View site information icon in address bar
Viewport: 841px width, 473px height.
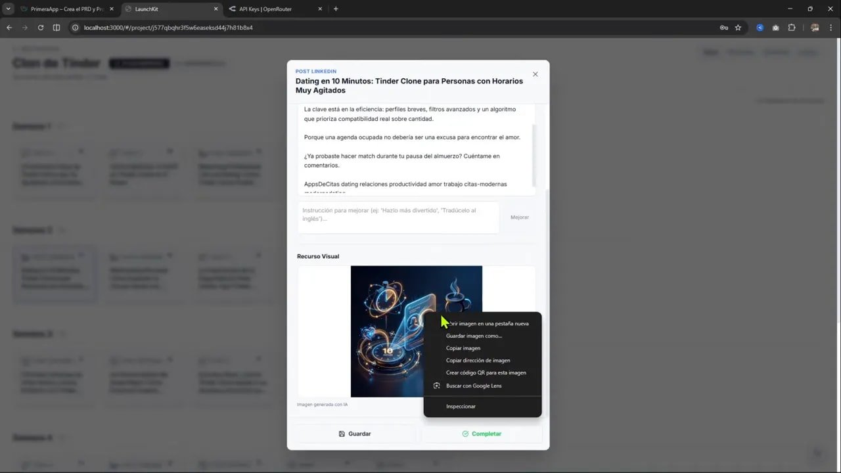pos(75,28)
